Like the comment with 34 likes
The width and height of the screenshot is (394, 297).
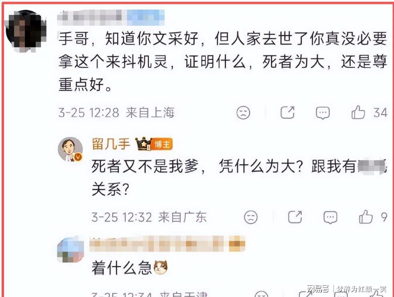[x=358, y=112]
